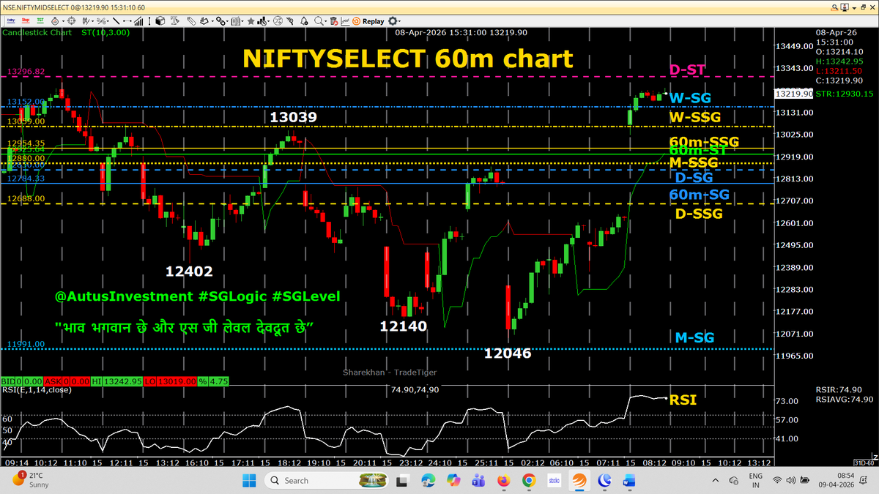Select the vertical line drawing tool
The height and width of the screenshot is (494, 879).
[x=149, y=21]
